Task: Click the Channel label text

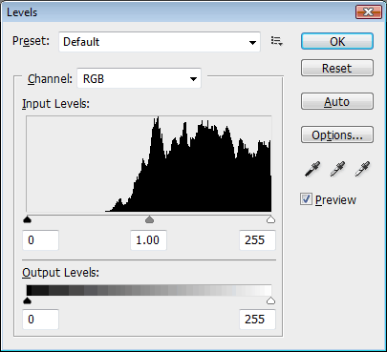Action: tap(50, 79)
